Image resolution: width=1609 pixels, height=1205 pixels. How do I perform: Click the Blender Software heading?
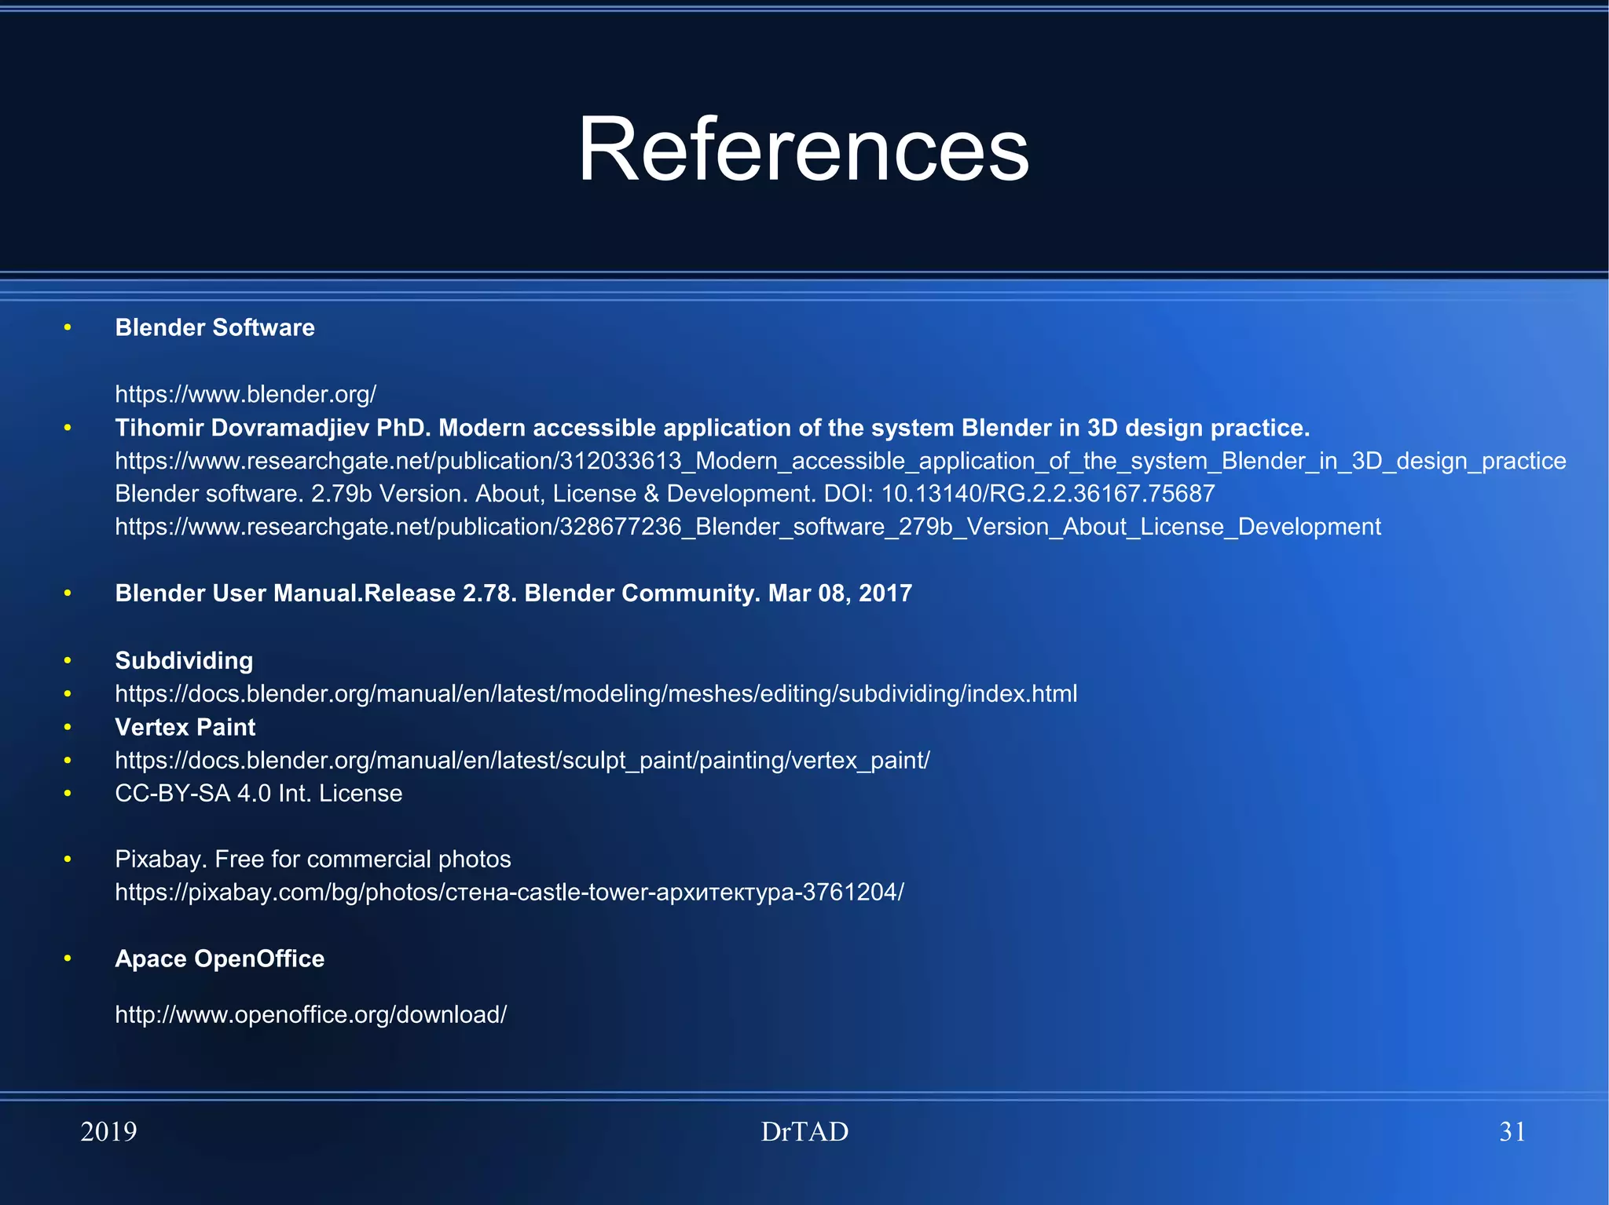pos(214,327)
